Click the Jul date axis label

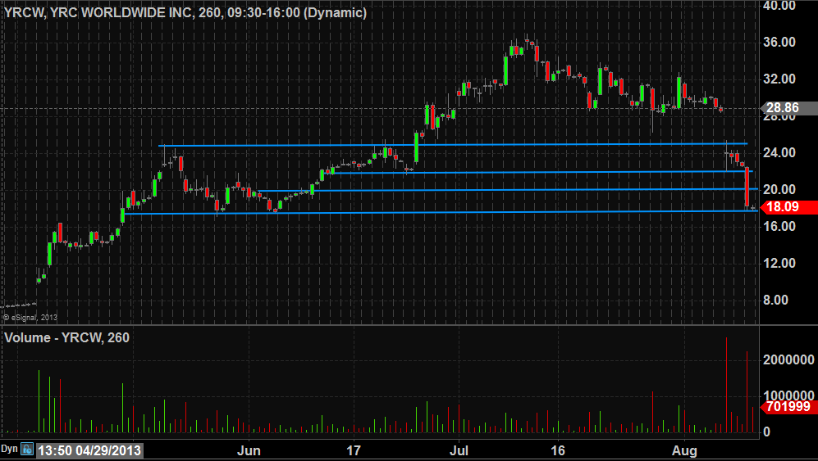tap(459, 450)
